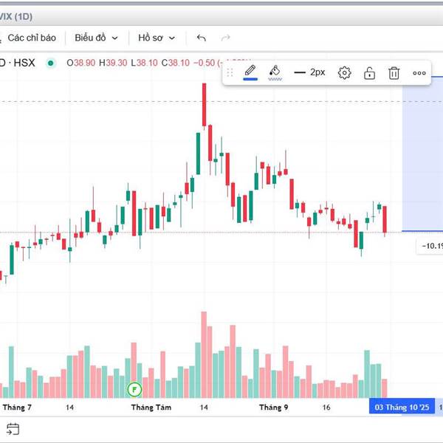Pick the paint bucket background color

tap(275, 72)
